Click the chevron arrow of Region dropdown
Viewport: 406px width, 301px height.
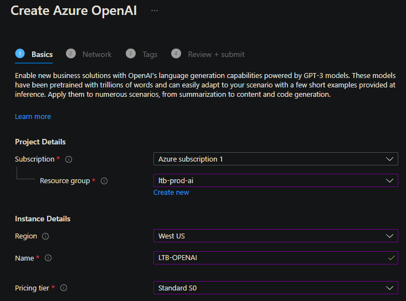point(390,236)
